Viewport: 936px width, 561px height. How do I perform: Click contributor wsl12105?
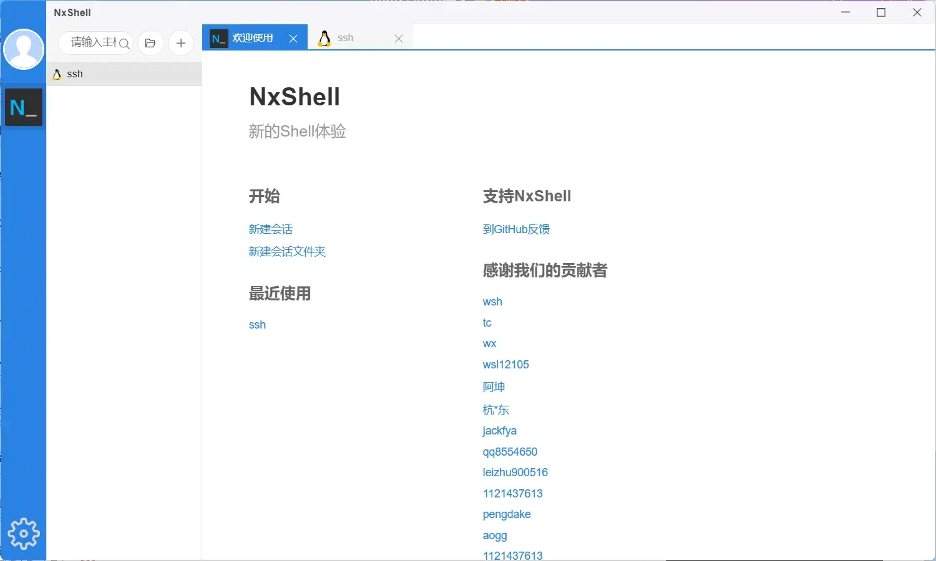(x=505, y=365)
